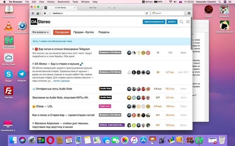Click the browser back arrow button
Image resolution: width=235 pixels, height=146 pixels.
coord(45,13)
